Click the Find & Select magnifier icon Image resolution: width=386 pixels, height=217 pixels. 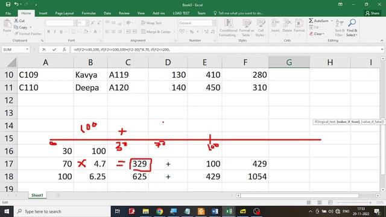(352, 23)
